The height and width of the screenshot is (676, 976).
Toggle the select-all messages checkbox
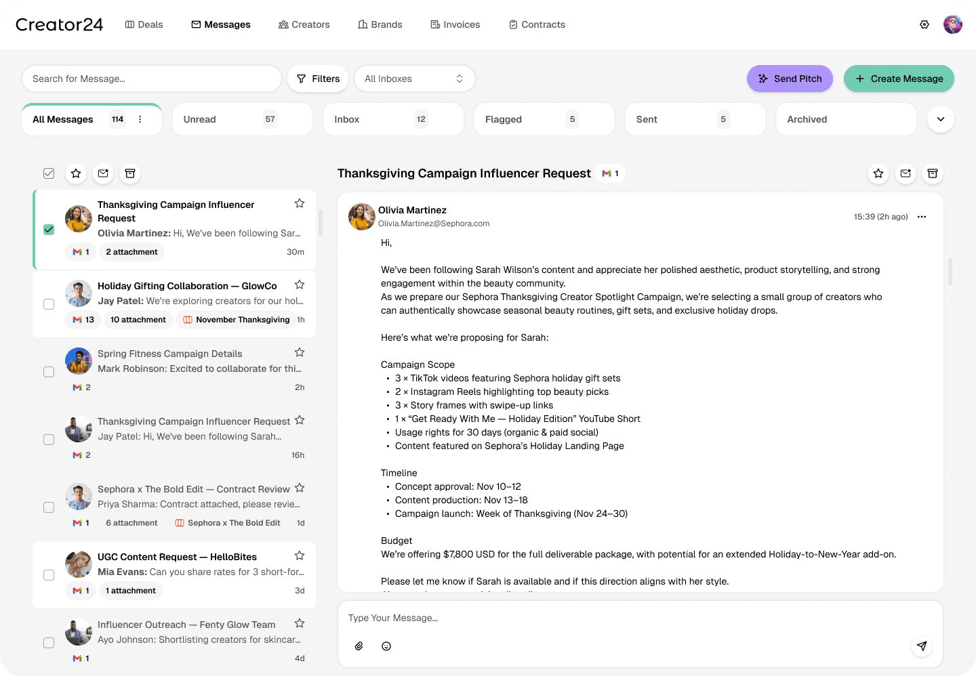(49, 173)
